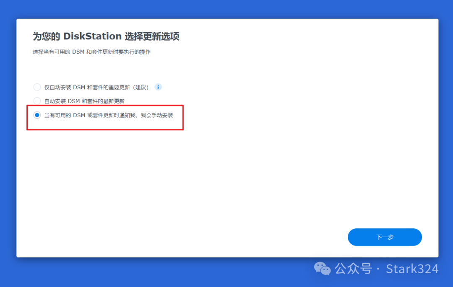Click the Stark324 watermark text

412,269
